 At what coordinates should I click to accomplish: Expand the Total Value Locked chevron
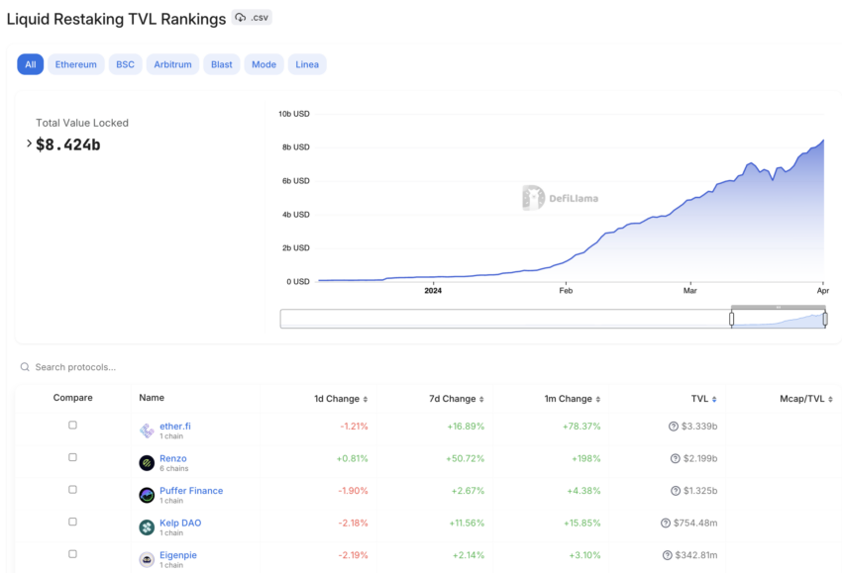28,143
